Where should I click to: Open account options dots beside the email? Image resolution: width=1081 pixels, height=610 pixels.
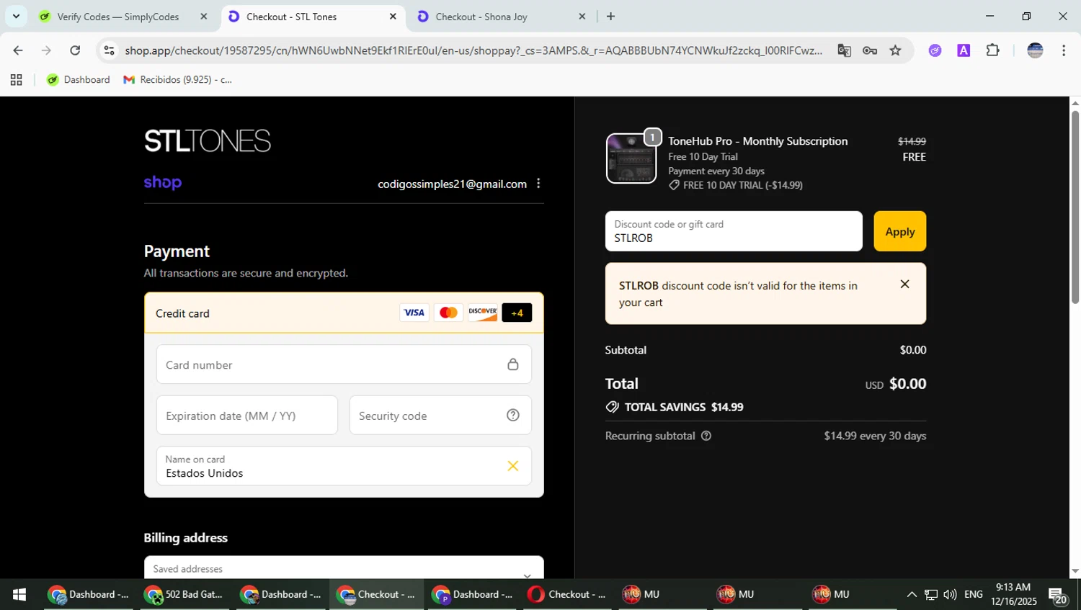[538, 184]
